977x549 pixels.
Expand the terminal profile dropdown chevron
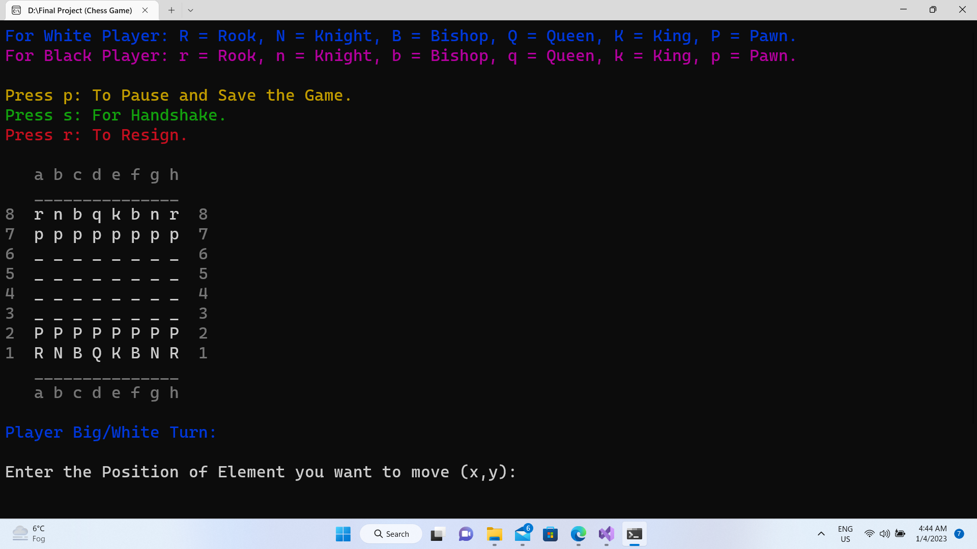(x=190, y=10)
